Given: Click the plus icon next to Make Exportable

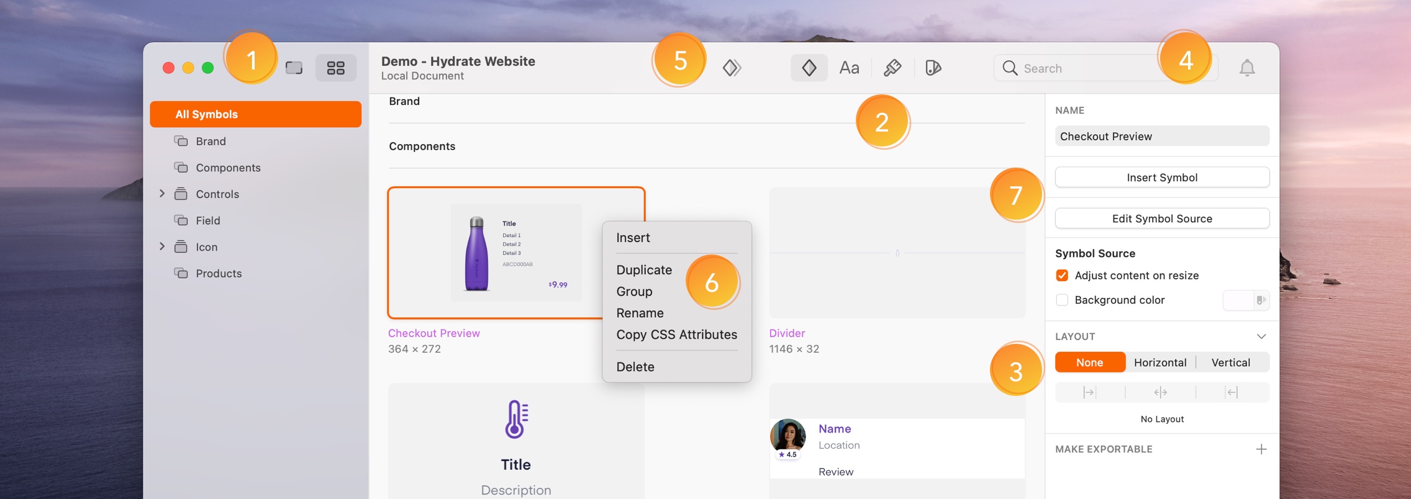Looking at the screenshot, I should click(1261, 449).
